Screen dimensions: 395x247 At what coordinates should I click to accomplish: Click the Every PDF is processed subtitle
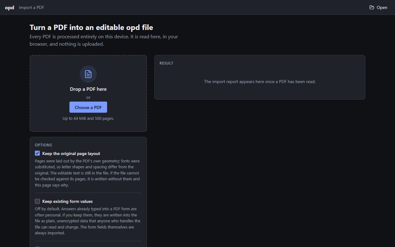(x=104, y=40)
